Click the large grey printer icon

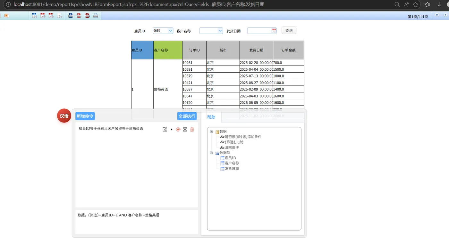pos(96,15)
